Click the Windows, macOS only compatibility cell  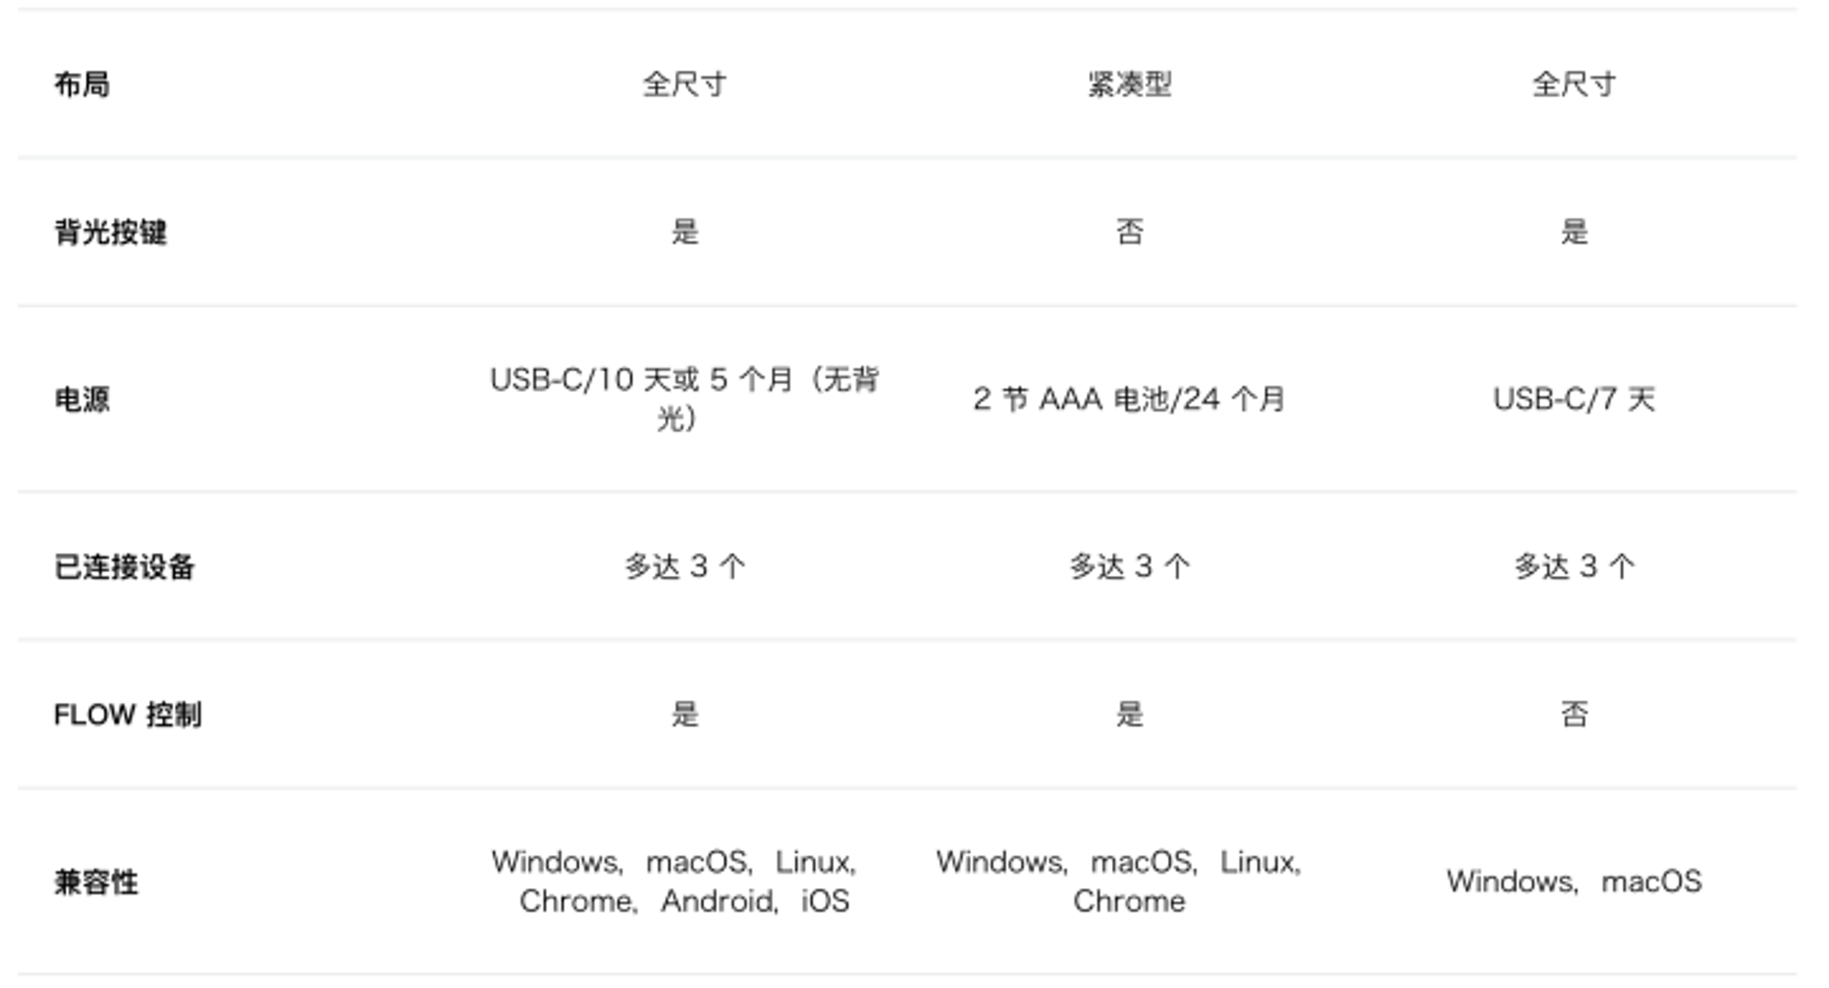(1574, 882)
